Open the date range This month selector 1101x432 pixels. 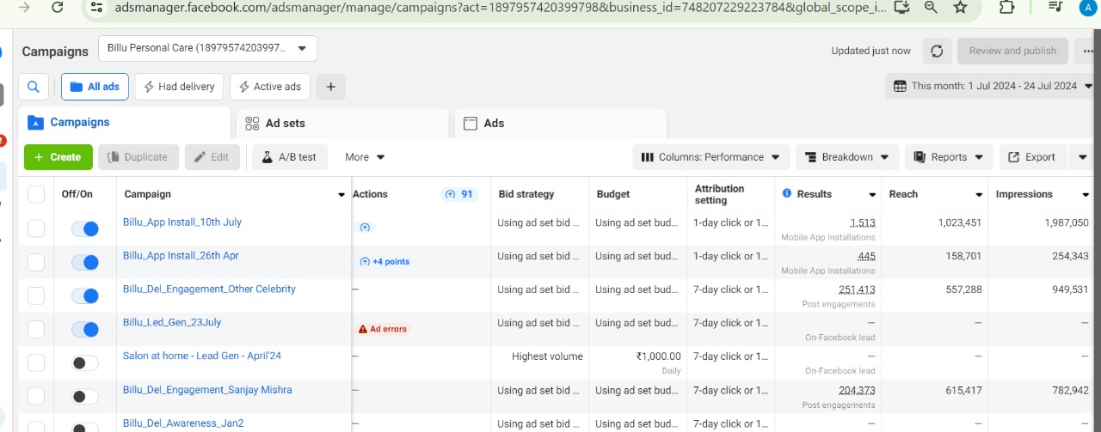point(993,86)
